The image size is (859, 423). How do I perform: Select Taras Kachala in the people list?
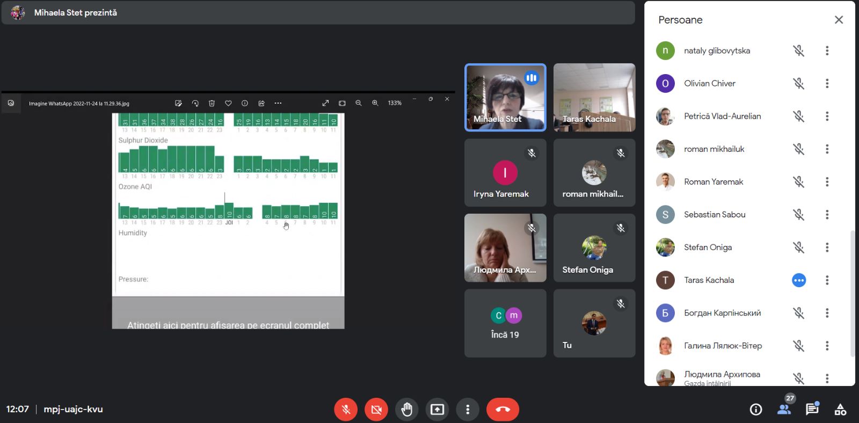pos(709,280)
